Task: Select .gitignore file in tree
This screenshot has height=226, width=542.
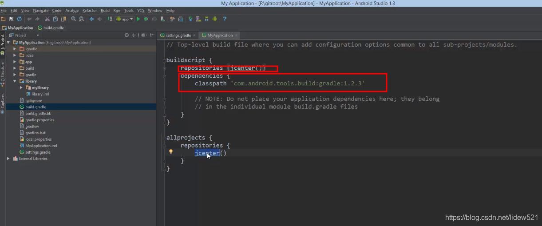Action: click(31, 100)
